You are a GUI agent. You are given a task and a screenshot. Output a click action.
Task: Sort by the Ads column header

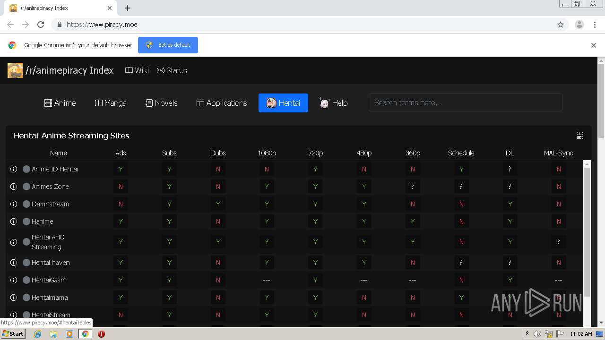point(121,153)
